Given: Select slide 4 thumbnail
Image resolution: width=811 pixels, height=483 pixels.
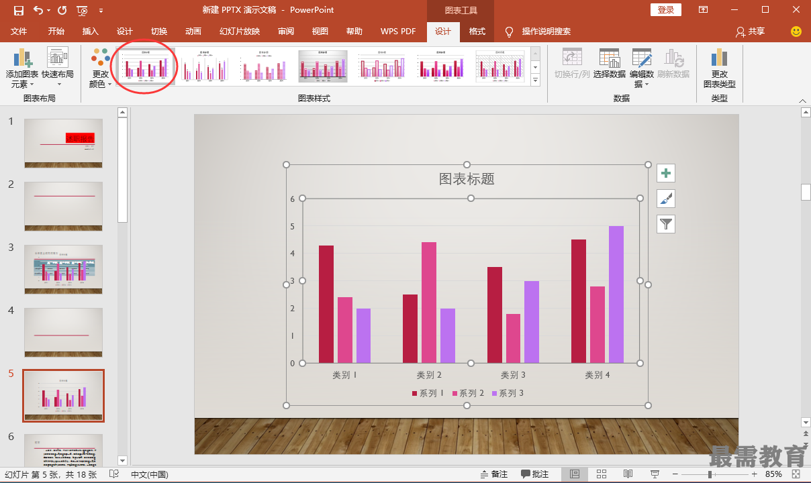Looking at the screenshot, I should point(64,333).
